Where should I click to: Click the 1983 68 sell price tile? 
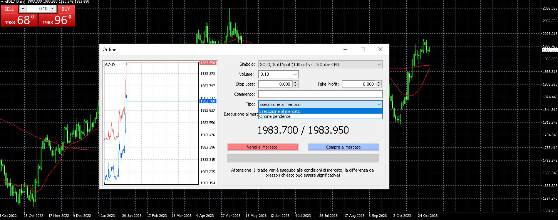19,20
